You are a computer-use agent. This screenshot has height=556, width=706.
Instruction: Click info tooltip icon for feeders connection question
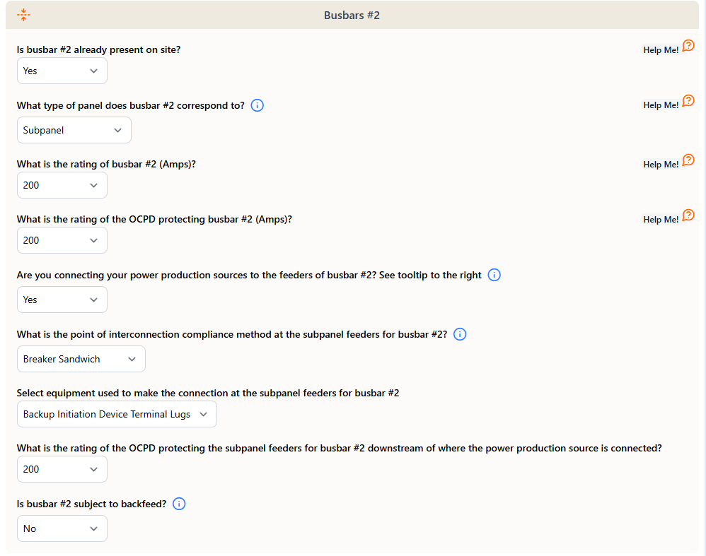tap(494, 275)
